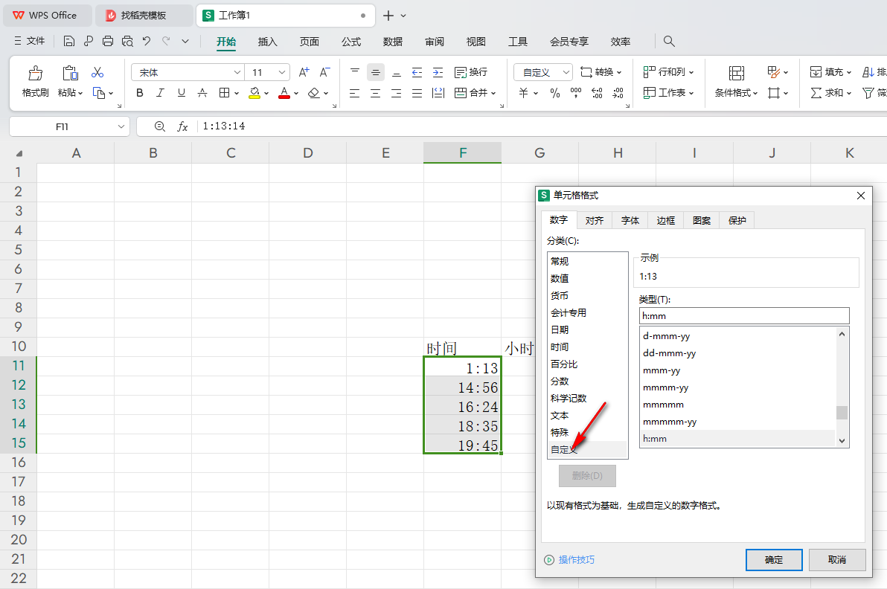The width and height of the screenshot is (887, 589).
Task: Open the font size dropdown showing 11
Action: [x=282, y=72]
